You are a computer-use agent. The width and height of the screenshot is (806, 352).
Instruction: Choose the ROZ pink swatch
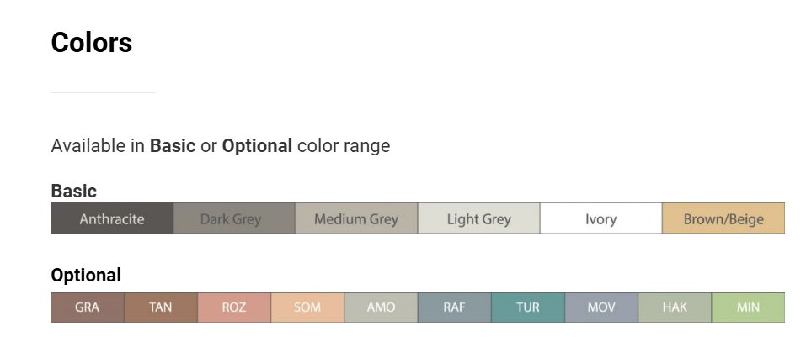tap(234, 307)
